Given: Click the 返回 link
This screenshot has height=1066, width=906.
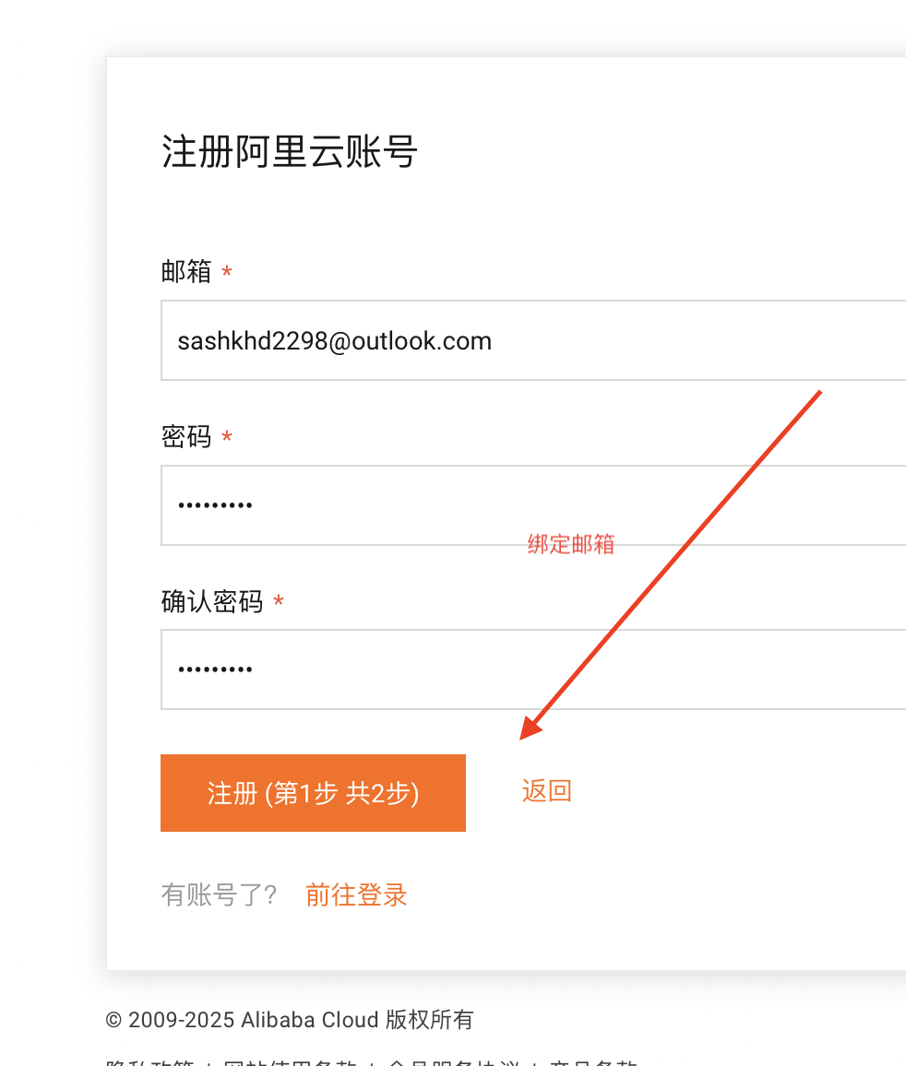Looking at the screenshot, I should [x=547, y=791].
